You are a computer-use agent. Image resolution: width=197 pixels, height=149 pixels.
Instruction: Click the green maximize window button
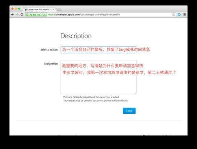(19, 9)
